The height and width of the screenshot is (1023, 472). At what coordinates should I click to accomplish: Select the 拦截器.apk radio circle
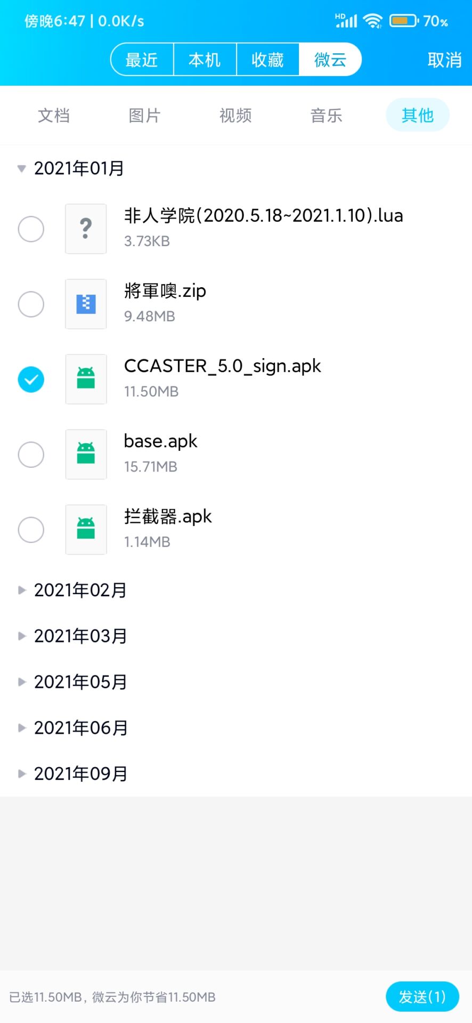(31, 530)
